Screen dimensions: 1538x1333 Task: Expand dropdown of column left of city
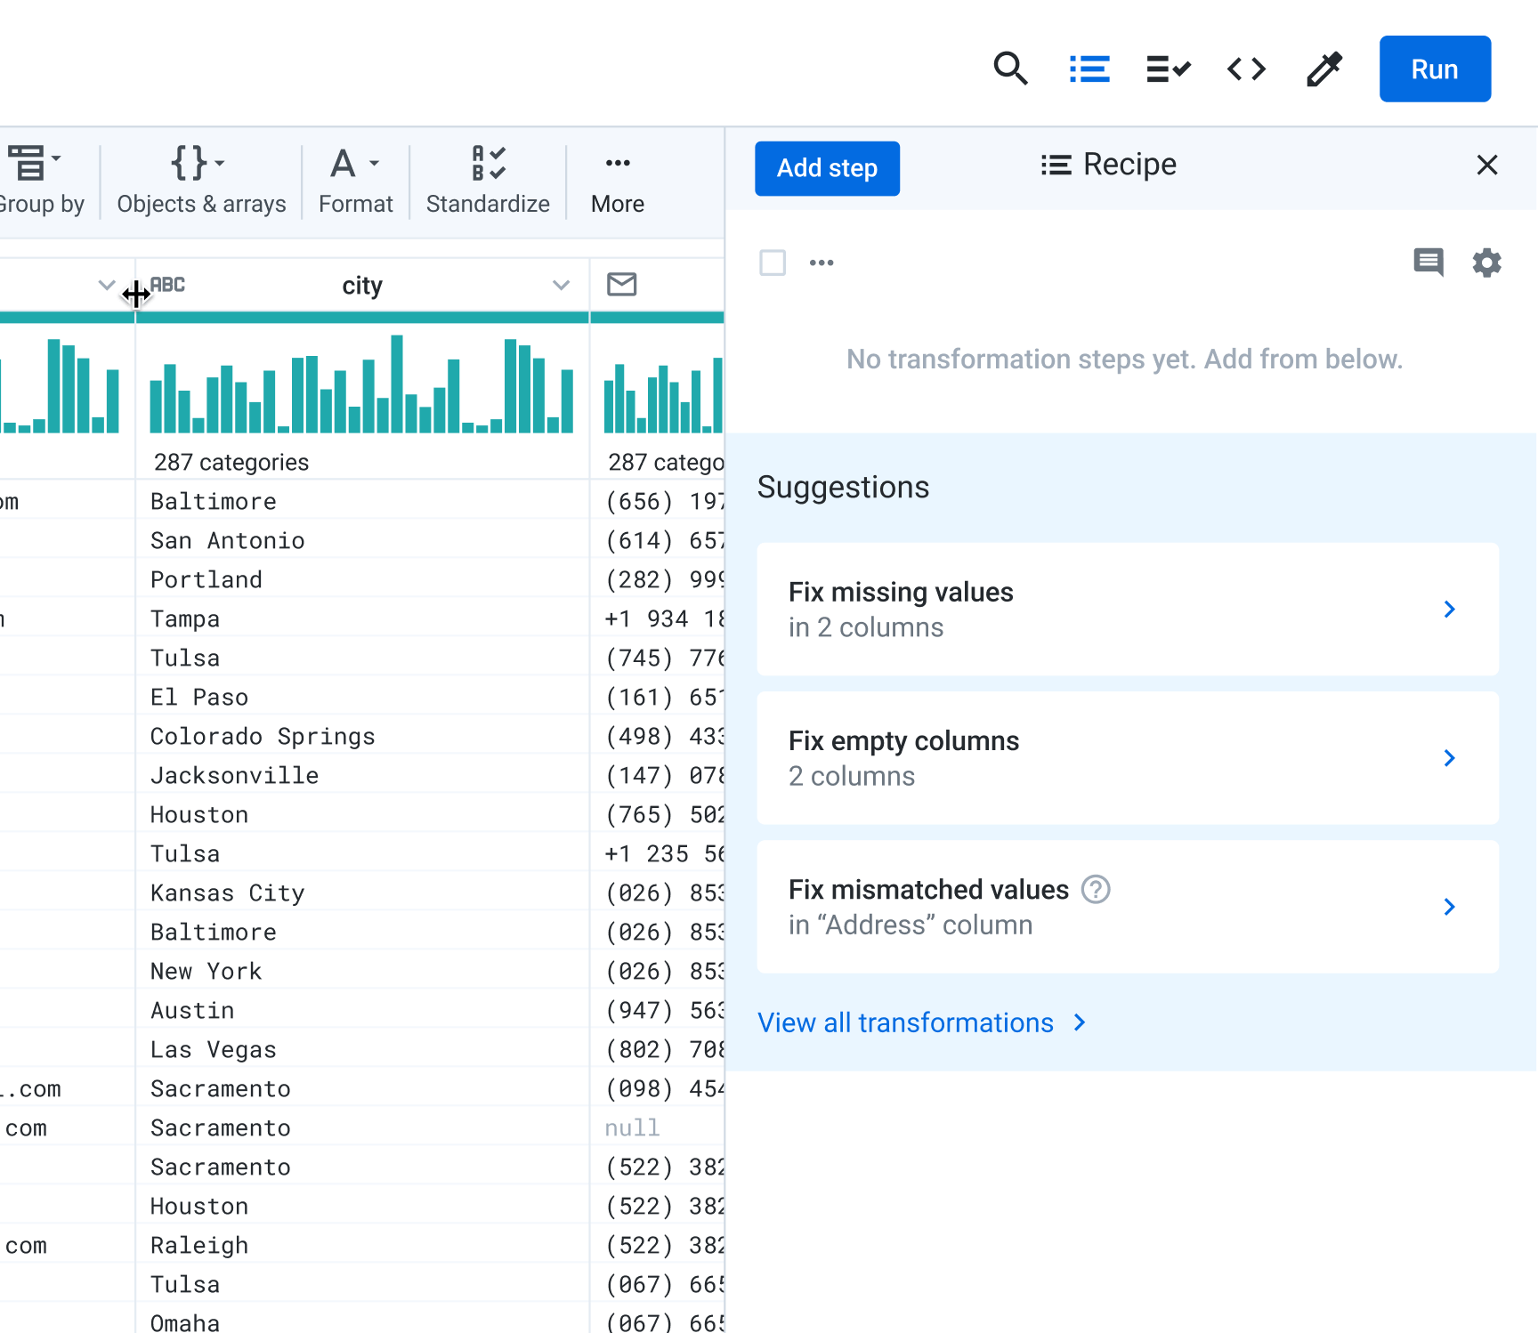pyautogui.click(x=106, y=285)
